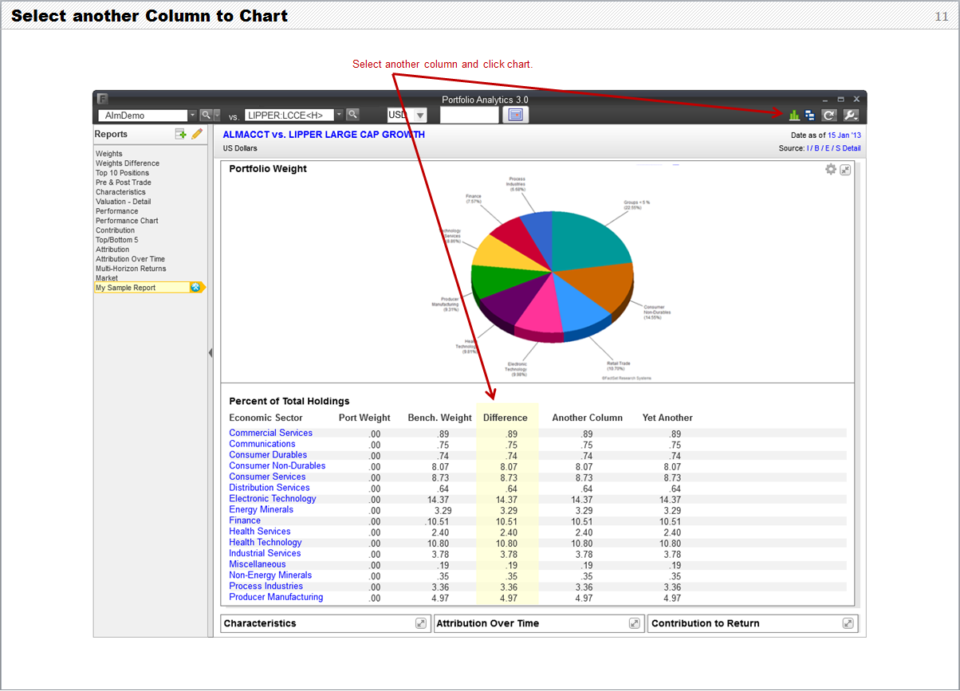Open the Top 10 Positions report

click(x=122, y=173)
